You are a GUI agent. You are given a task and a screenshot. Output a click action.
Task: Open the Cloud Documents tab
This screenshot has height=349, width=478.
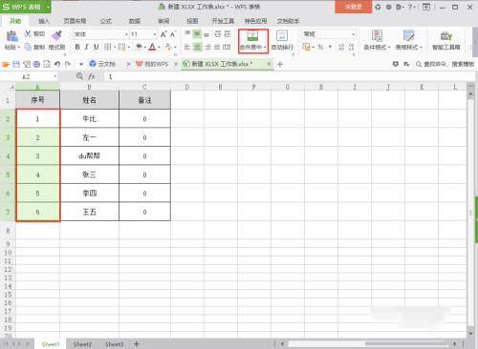point(106,64)
